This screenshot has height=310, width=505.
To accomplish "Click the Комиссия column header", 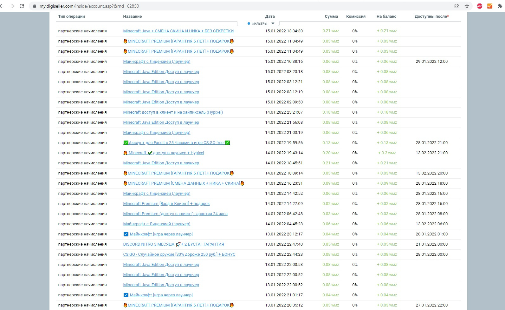I will pyautogui.click(x=356, y=16).
